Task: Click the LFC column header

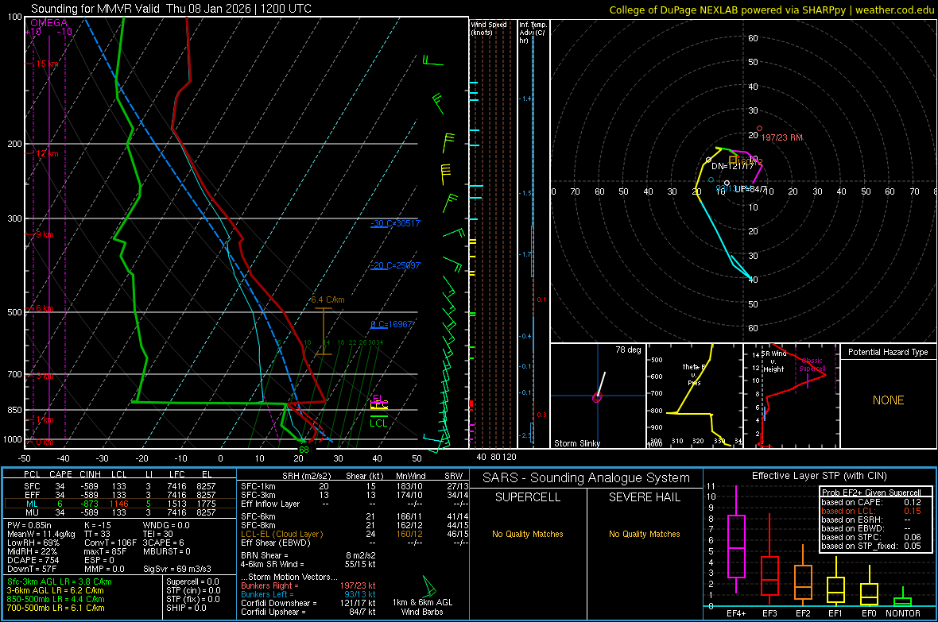Action: click(176, 474)
